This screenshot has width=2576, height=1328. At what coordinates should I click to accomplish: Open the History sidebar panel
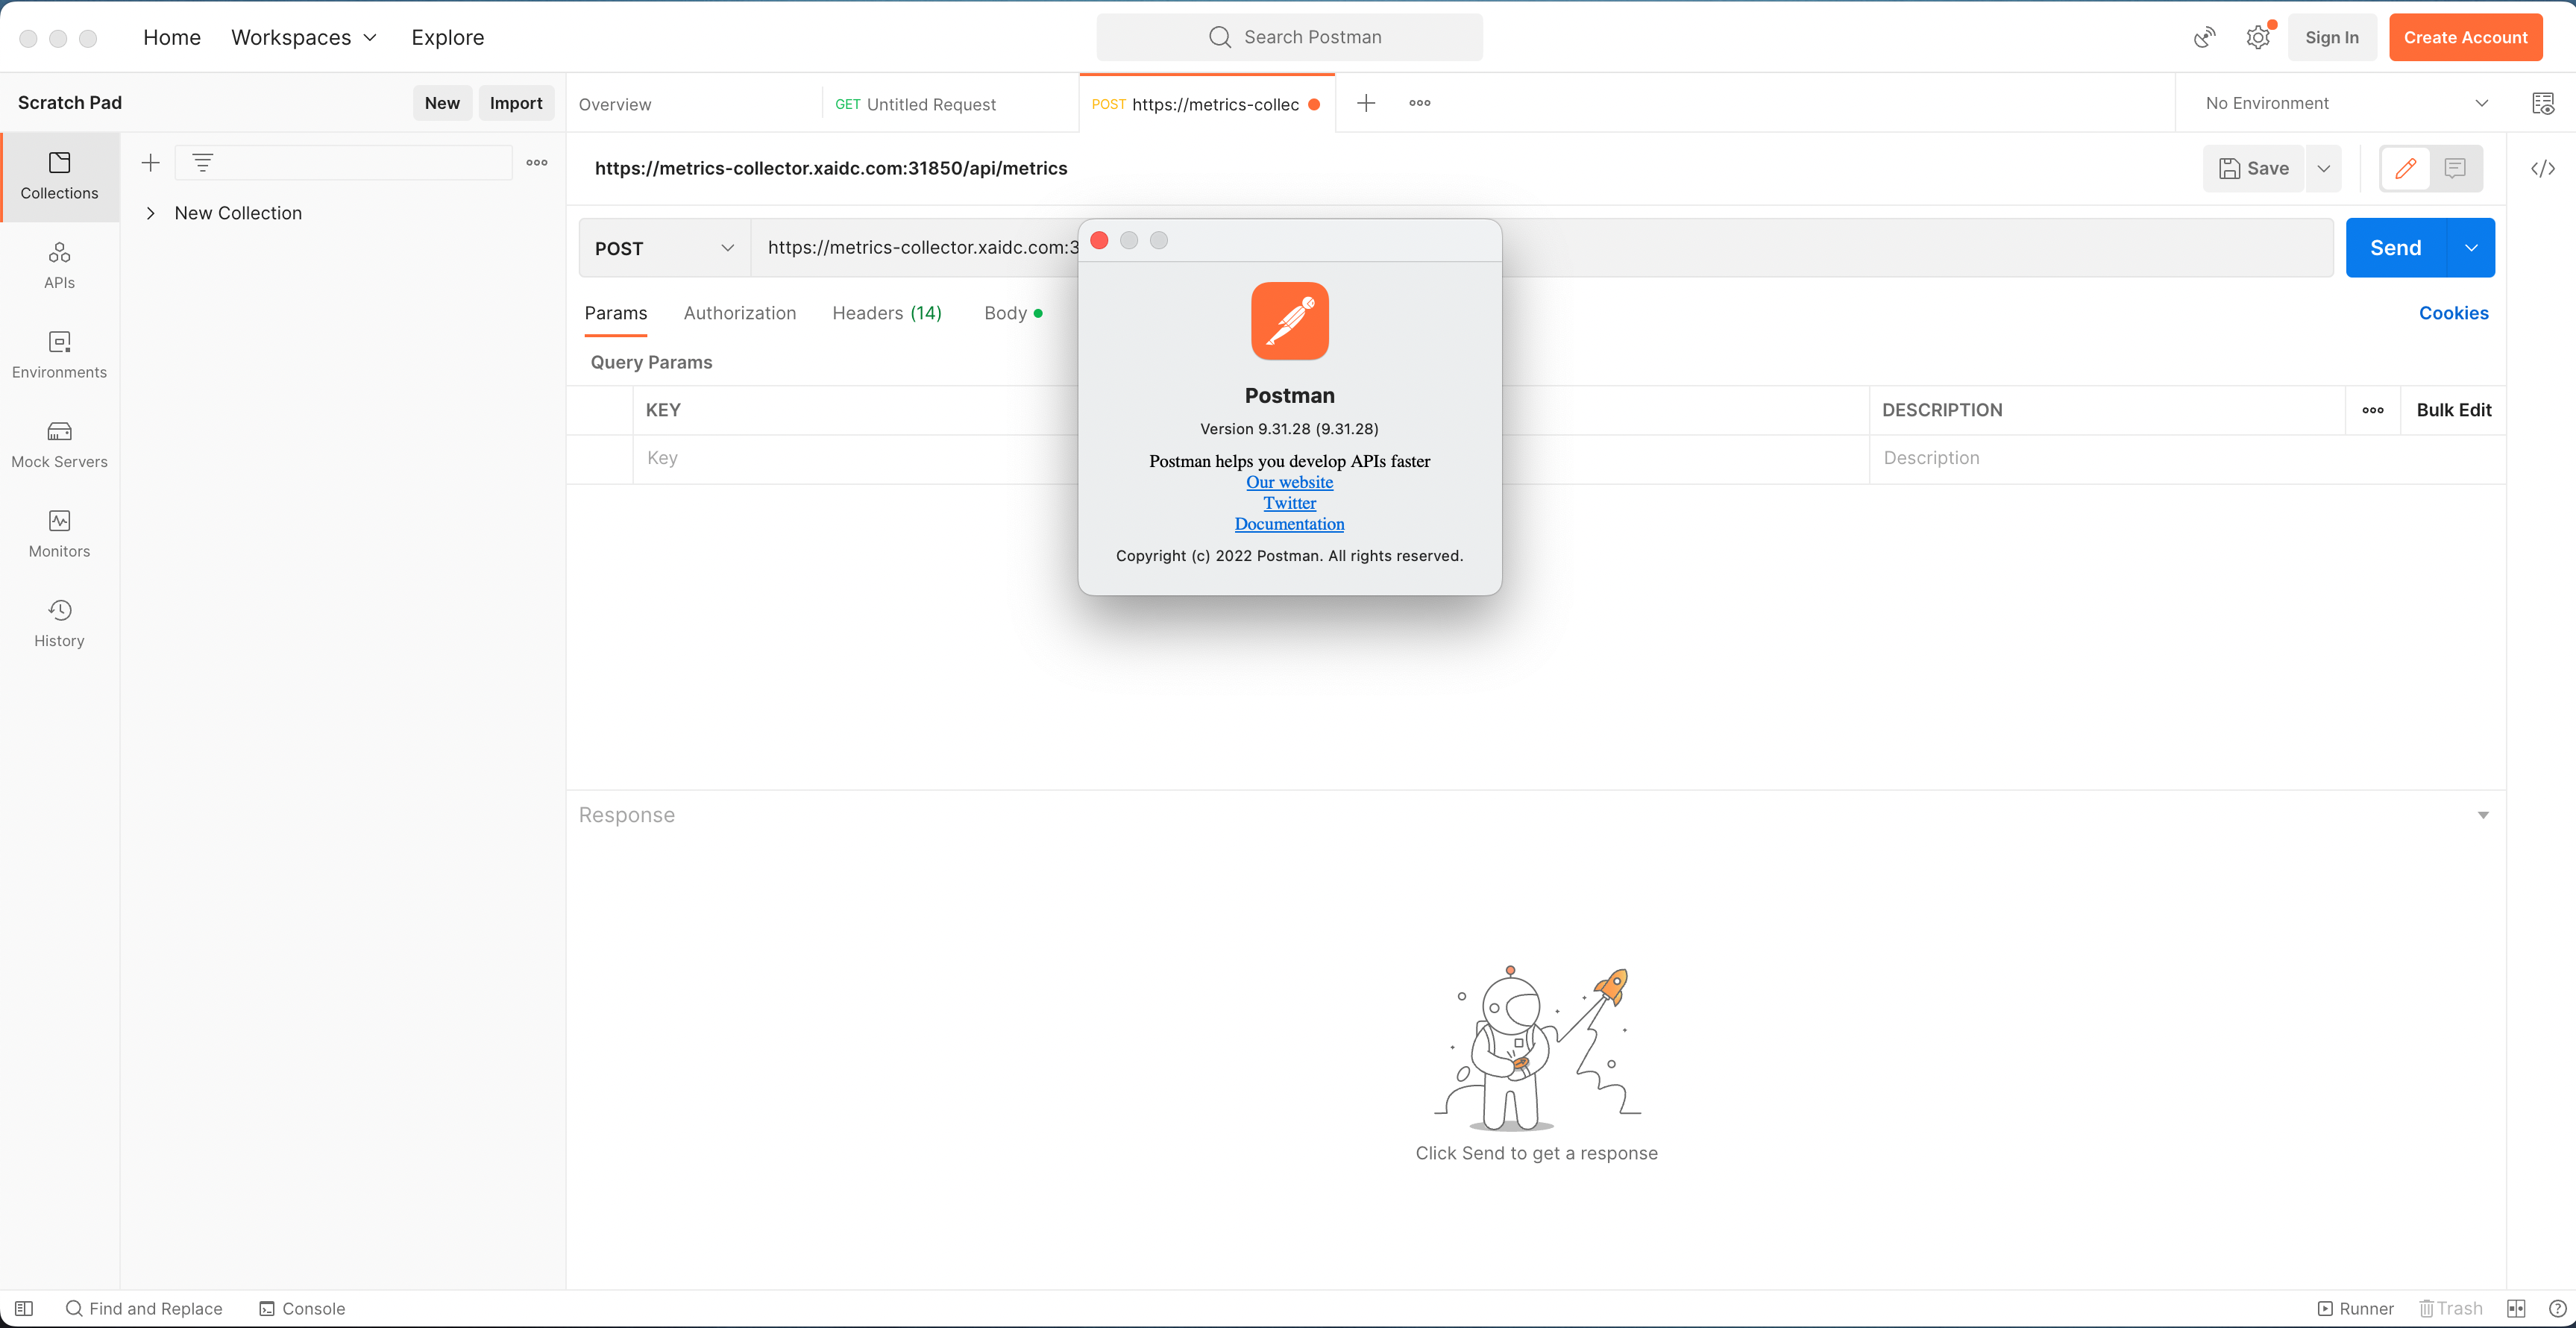pyautogui.click(x=59, y=623)
